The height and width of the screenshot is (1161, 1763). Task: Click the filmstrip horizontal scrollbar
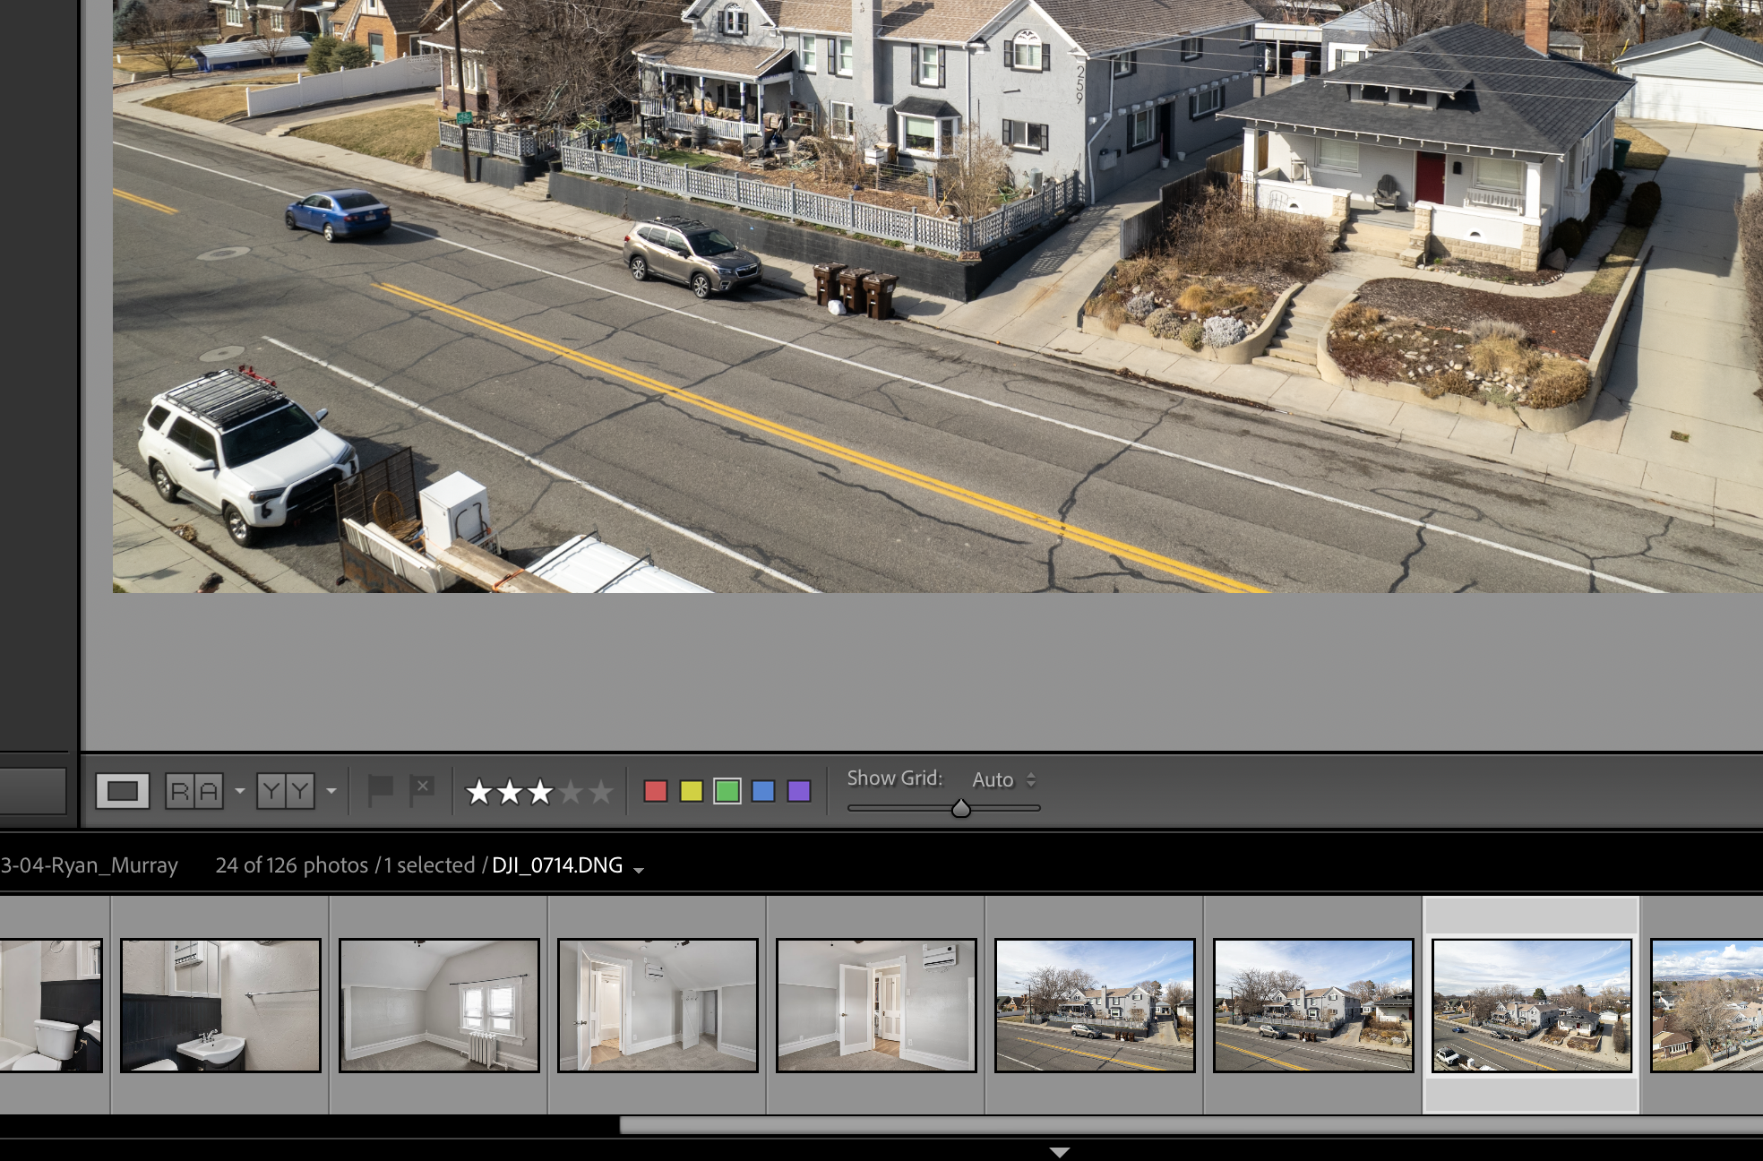1165,1125
